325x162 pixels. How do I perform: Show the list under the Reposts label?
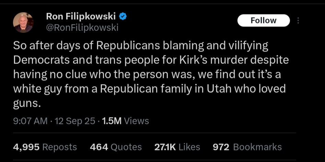[x=59, y=147]
